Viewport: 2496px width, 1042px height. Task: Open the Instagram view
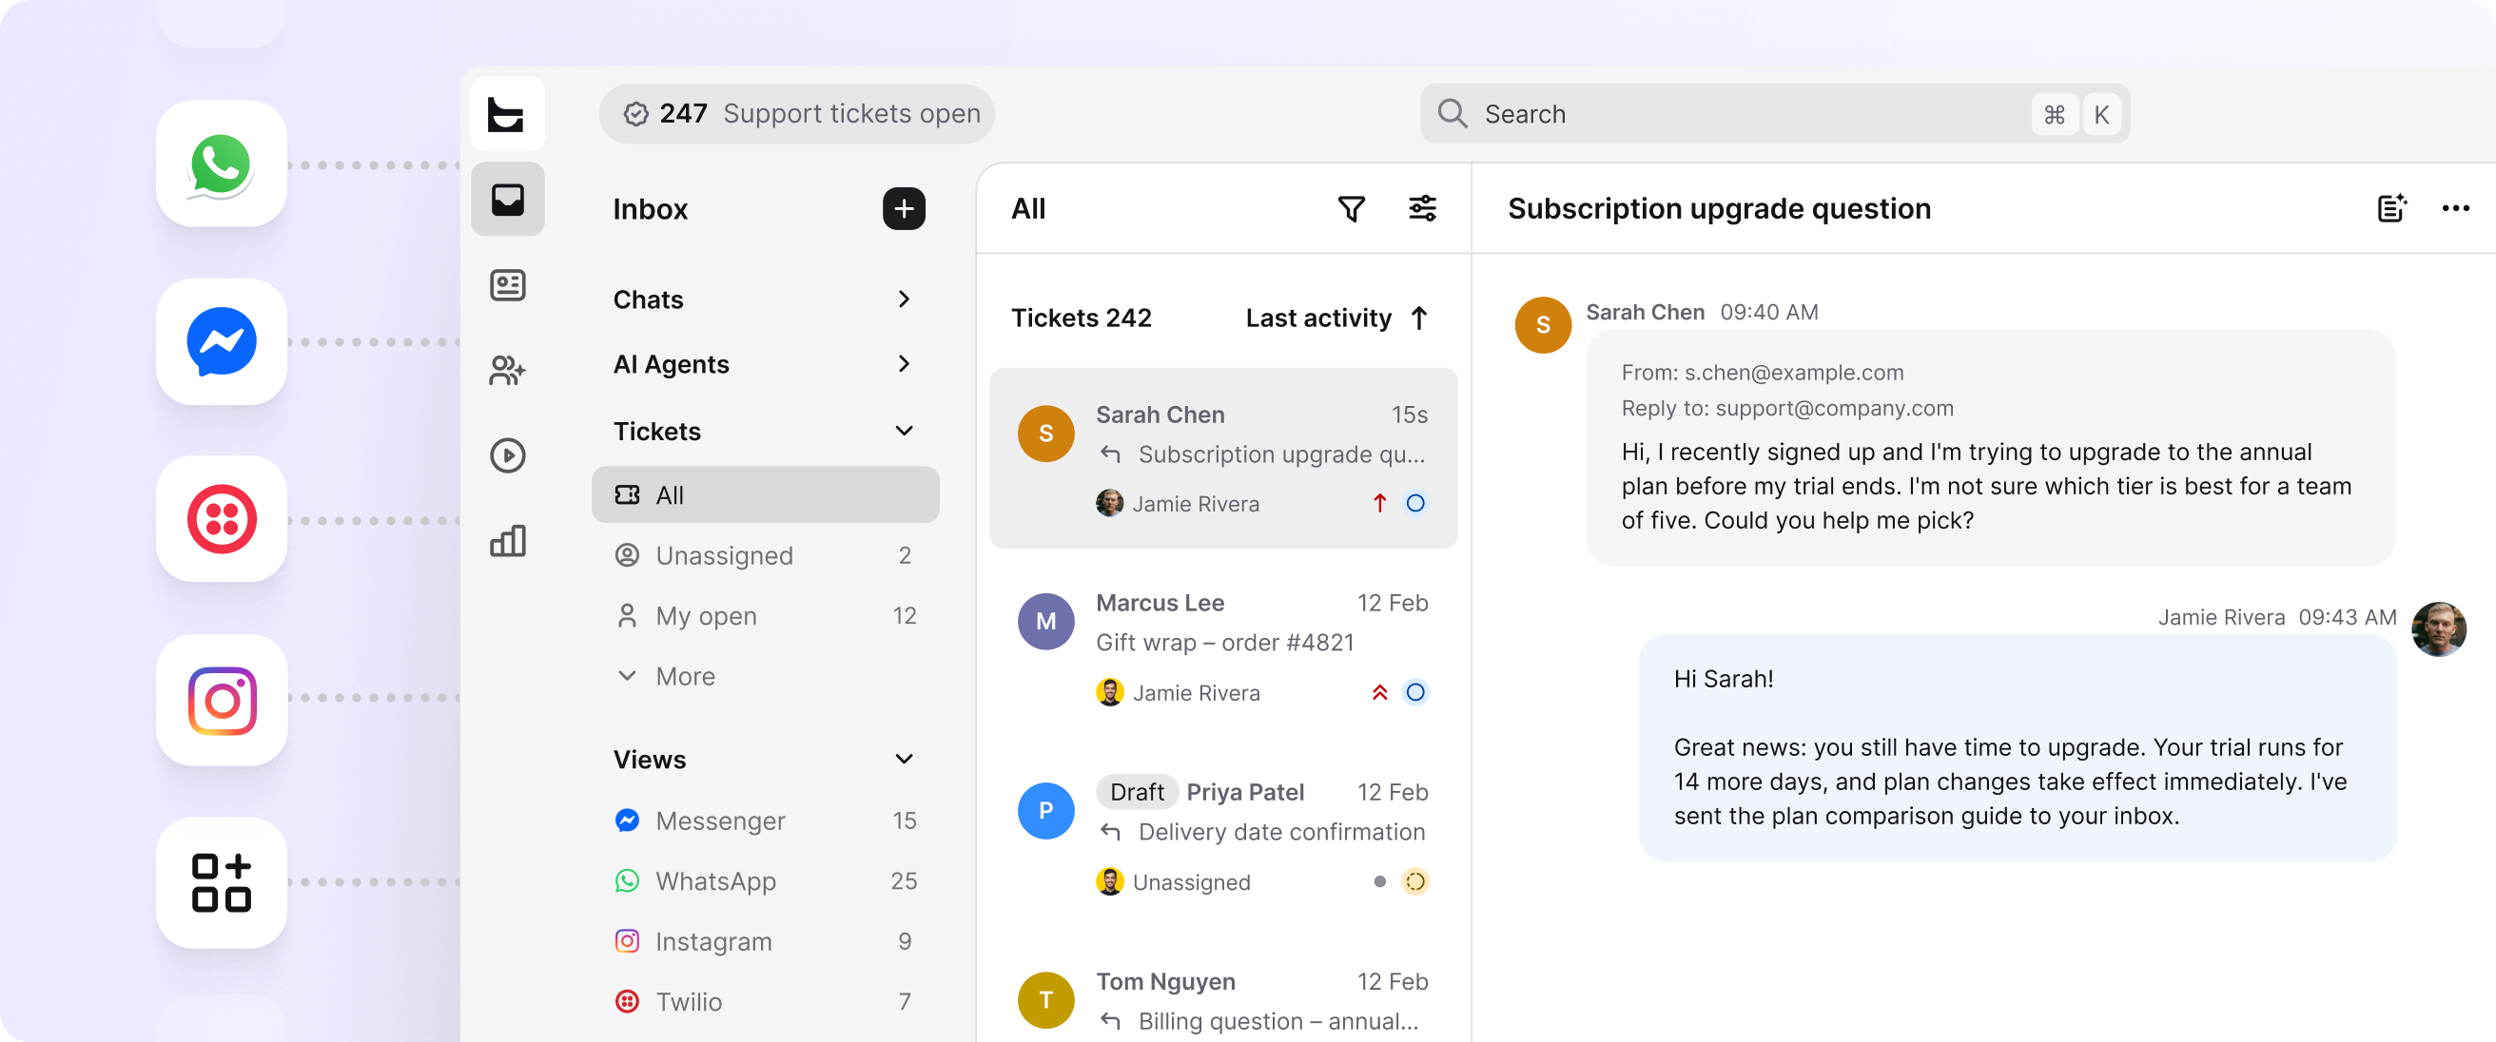[x=766, y=941]
